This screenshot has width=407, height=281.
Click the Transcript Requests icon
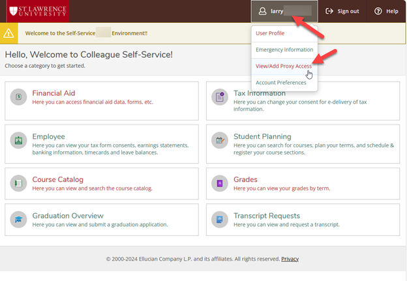click(220, 220)
